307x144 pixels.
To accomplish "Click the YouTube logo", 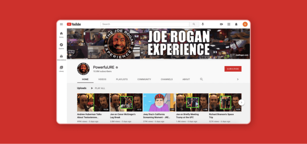I will [74, 24].
